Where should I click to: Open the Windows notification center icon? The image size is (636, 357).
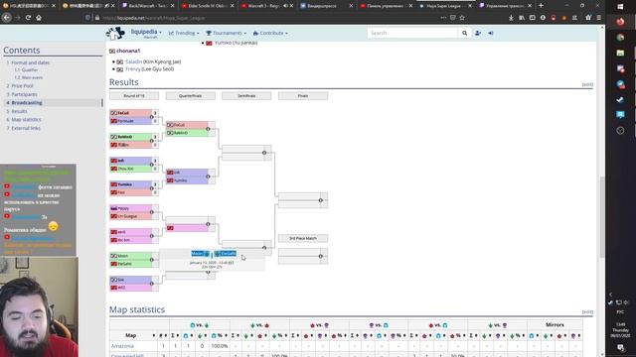[620, 347]
